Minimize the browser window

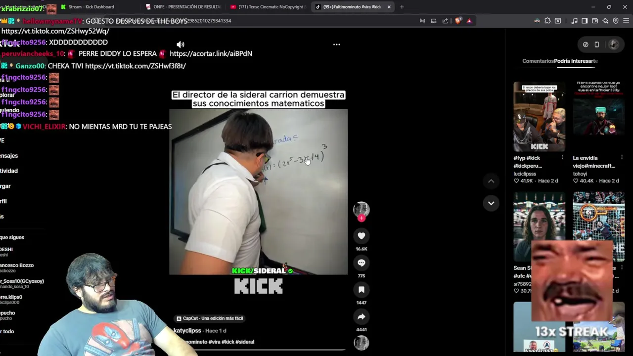tap(593, 7)
